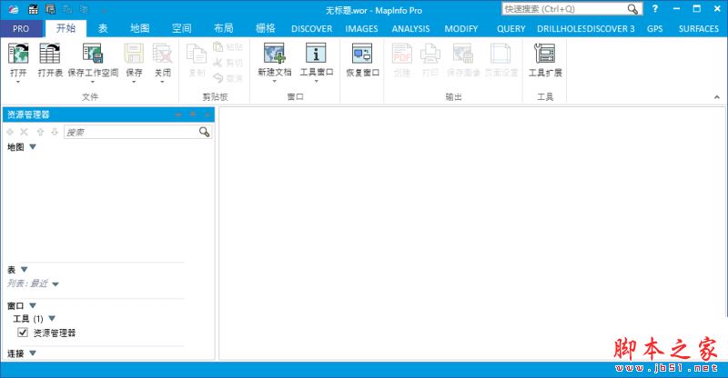The image size is (728, 378).
Task: Uncheck the 资源管理器 checkbox
Action: [22, 332]
